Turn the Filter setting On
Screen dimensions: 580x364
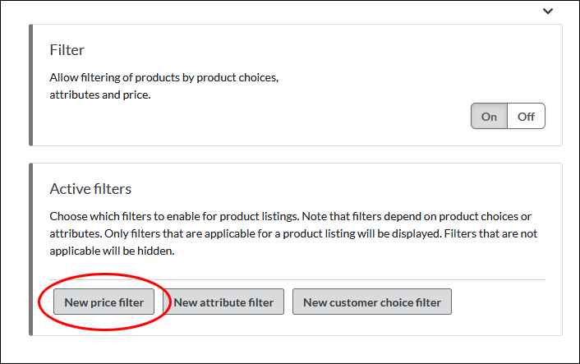point(489,116)
